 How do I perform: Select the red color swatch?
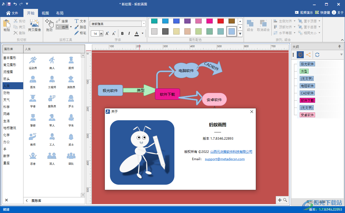tap(220, 21)
